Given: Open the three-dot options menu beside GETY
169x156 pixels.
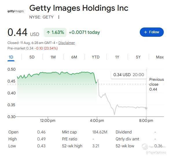Looking at the screenshot, I should [59, 17].
